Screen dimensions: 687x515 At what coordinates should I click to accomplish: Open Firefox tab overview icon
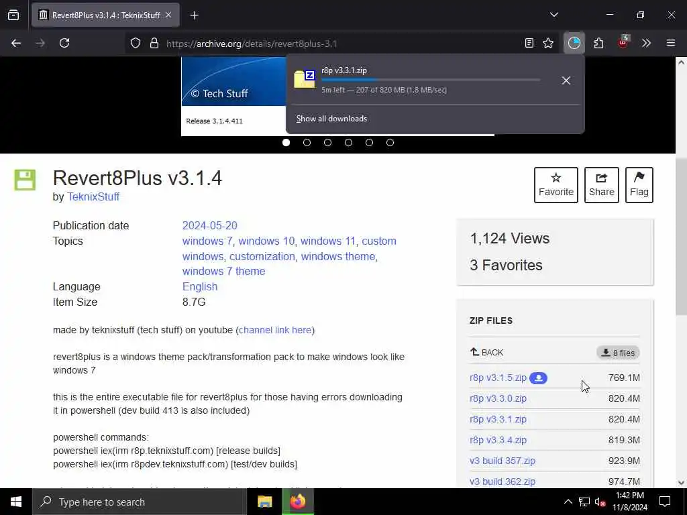coord(13,15)
